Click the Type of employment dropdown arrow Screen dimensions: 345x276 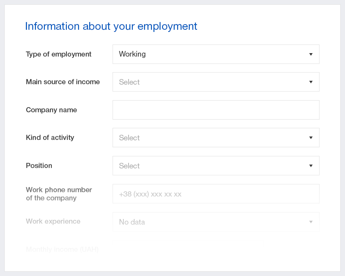310,54
